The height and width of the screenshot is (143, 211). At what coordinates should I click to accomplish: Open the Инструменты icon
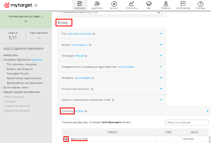click(x=183, y=4)
